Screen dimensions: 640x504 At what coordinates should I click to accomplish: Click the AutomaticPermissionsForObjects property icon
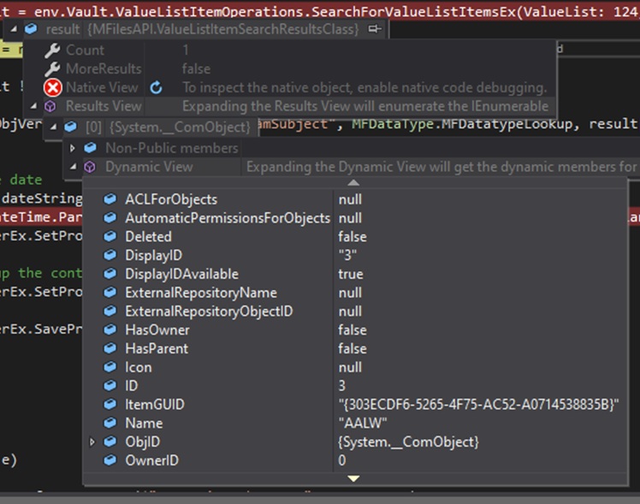coord(110,218)
